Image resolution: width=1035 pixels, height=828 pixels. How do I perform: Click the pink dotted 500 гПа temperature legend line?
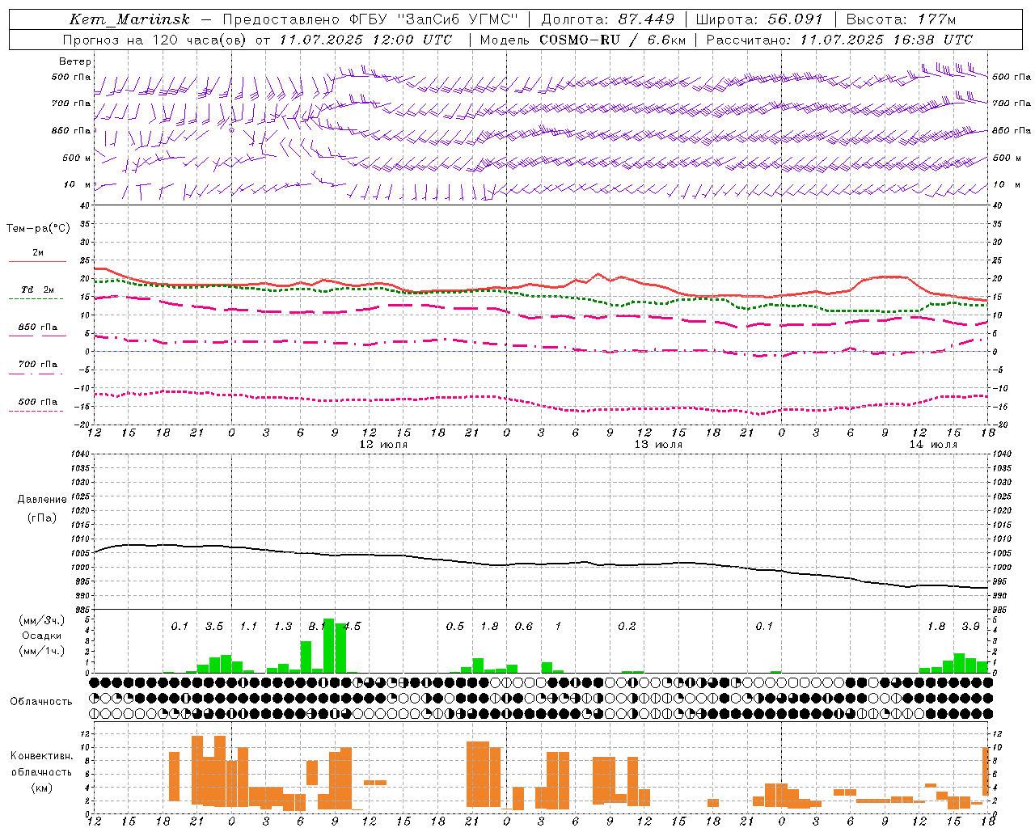pos(36,411)
